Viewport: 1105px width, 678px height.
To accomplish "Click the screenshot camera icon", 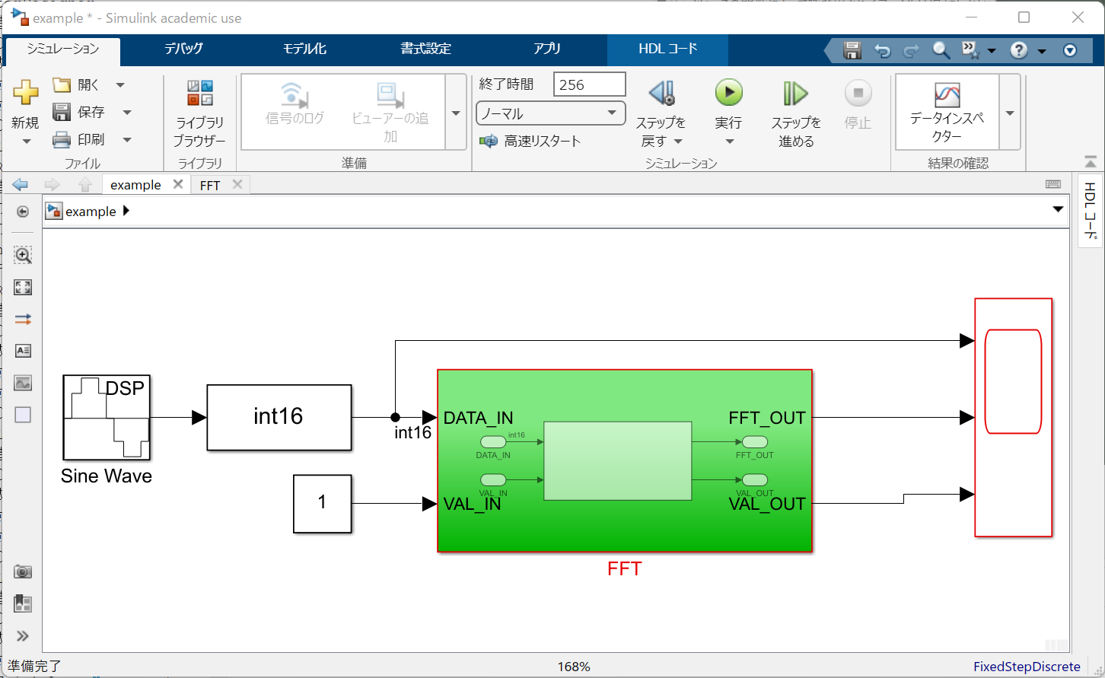I will (x=23, y=571).
